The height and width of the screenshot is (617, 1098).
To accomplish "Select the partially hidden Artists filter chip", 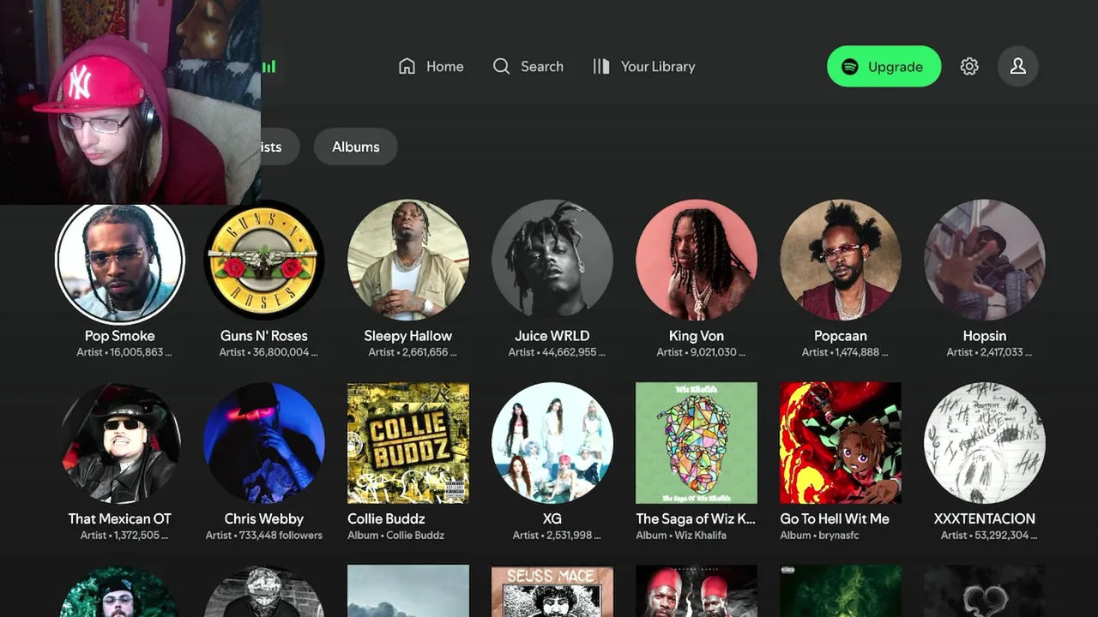I will [279, 147].
